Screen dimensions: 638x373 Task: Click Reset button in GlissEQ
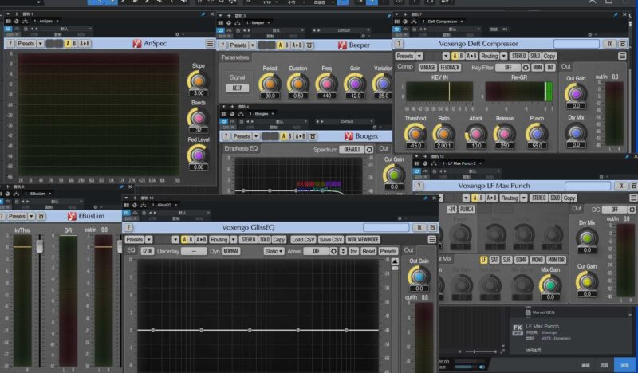click(368, 251)
